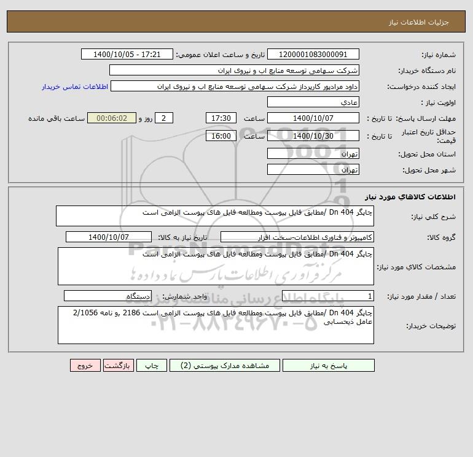The image size is (473, 457).
Task: Click priority field 'عادي'
Action: 313,102
